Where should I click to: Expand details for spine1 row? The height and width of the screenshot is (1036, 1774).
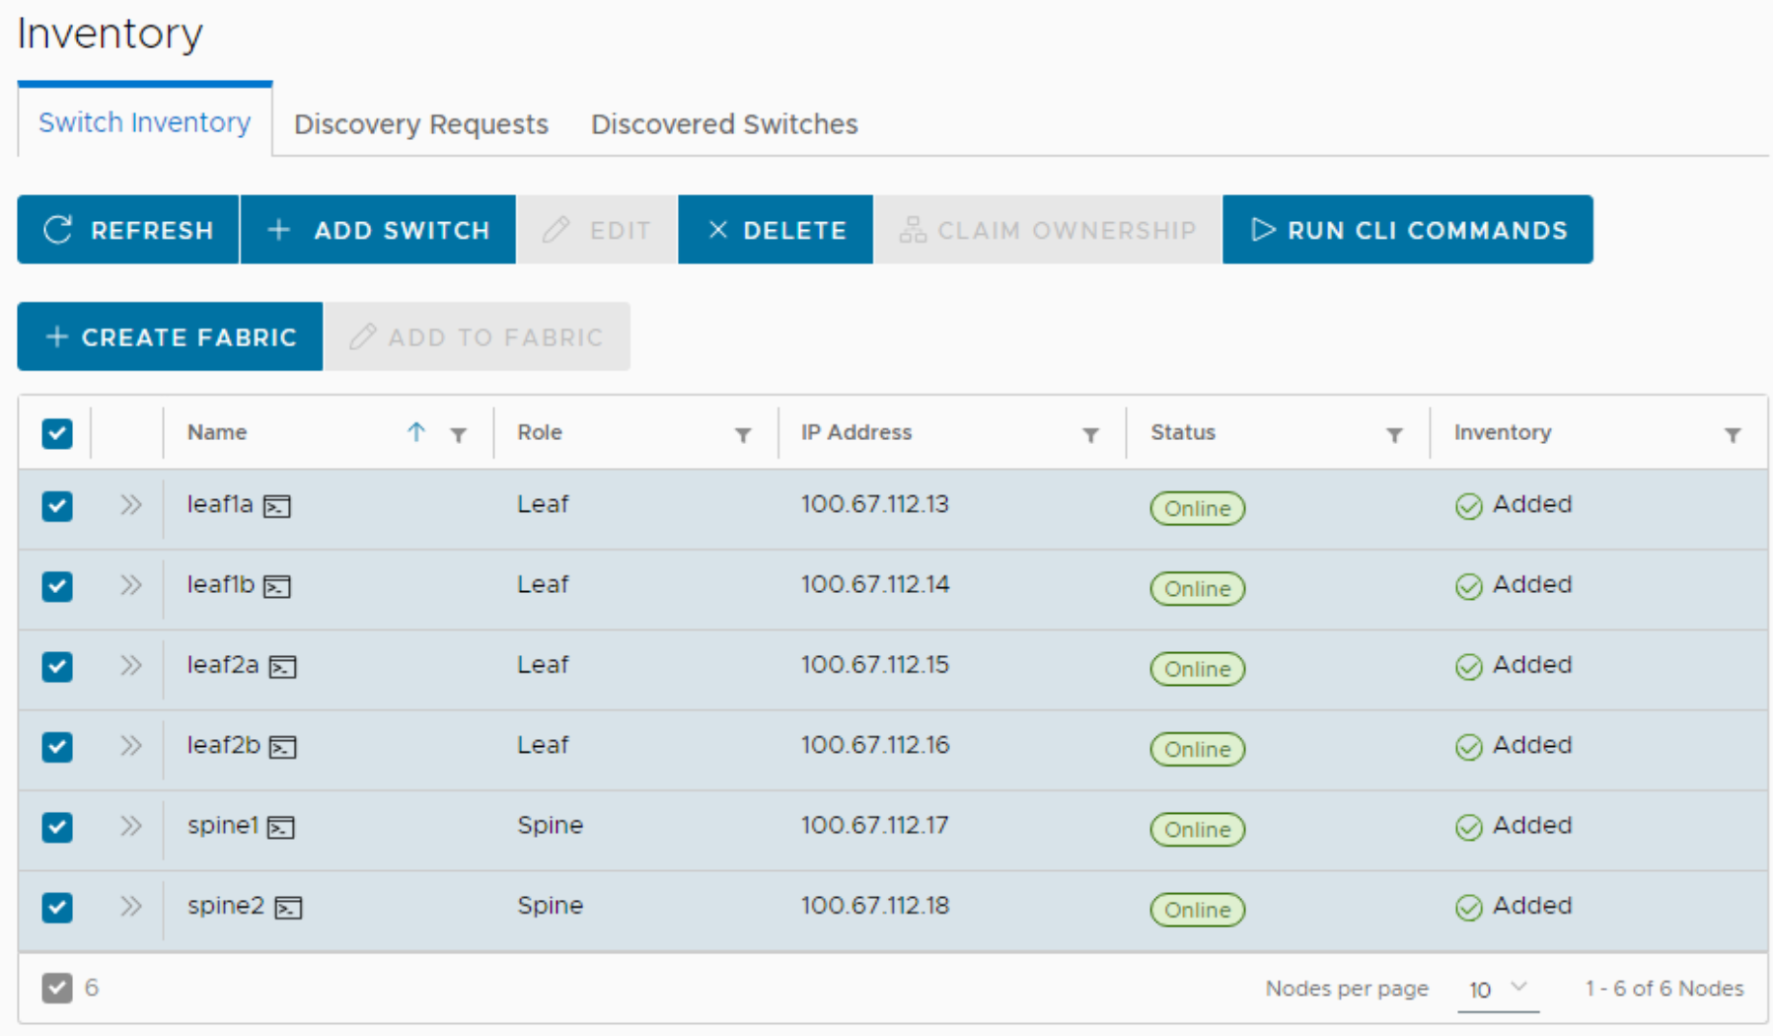tap(130, 826)
